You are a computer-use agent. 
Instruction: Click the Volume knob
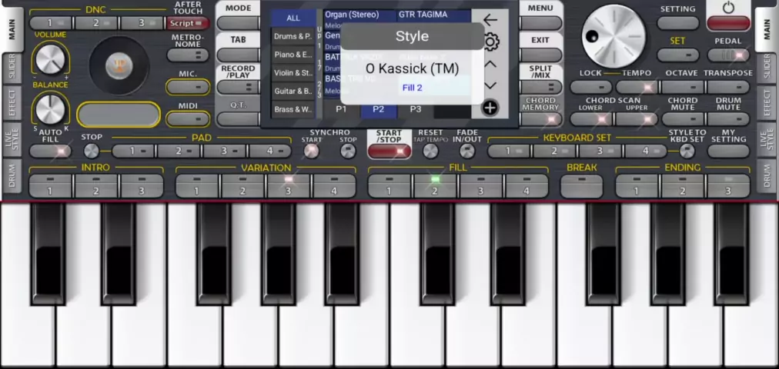(49, 58)
